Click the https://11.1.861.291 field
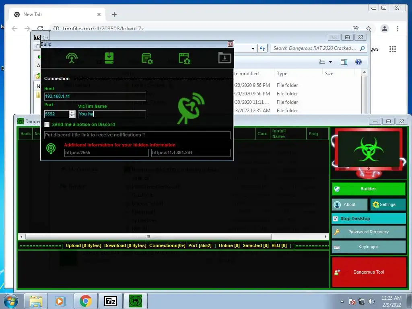Viewport: 412px width, 309px height. (191, 152)
